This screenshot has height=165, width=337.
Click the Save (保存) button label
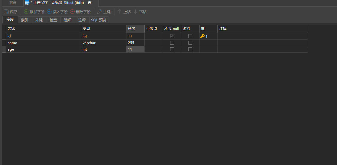tap(13, 12)
